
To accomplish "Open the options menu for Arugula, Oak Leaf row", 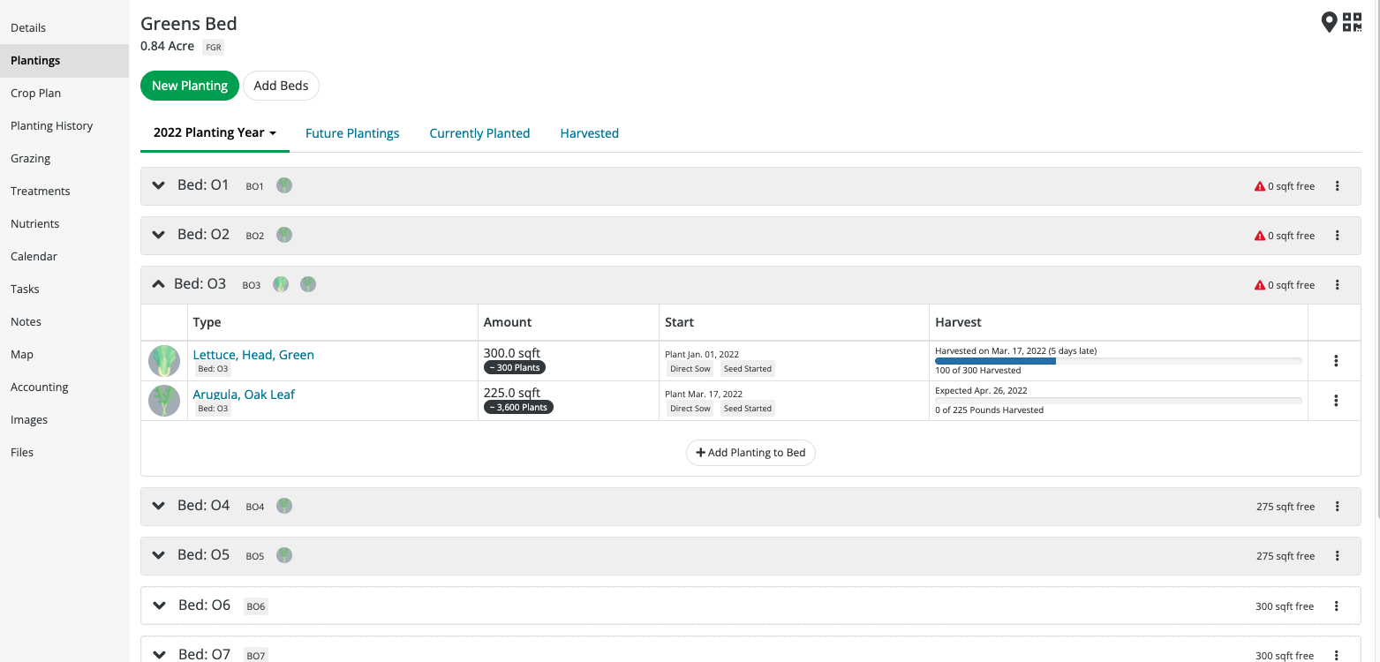I will [x=1336, y=401].
